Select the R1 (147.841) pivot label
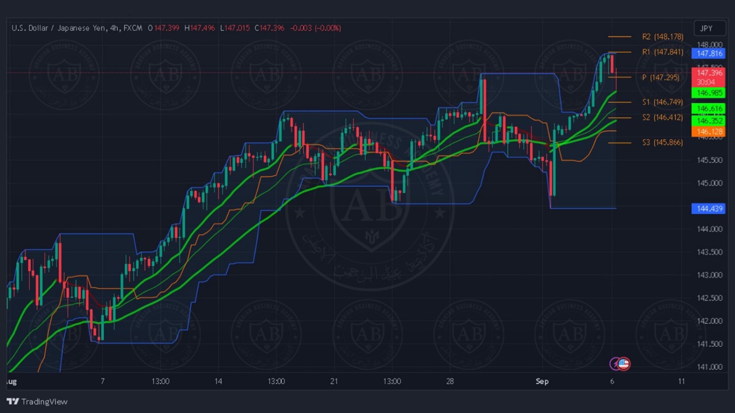 (x=662, y=52)
